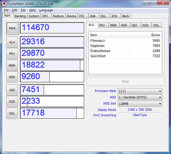This screenshot has width=171, height=154.
Task: Select the Eratosthenes row
Action: [x=125, y=51]
